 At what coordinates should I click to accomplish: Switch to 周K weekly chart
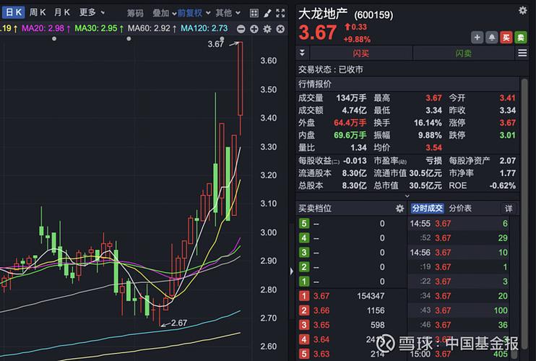(38, 13)
